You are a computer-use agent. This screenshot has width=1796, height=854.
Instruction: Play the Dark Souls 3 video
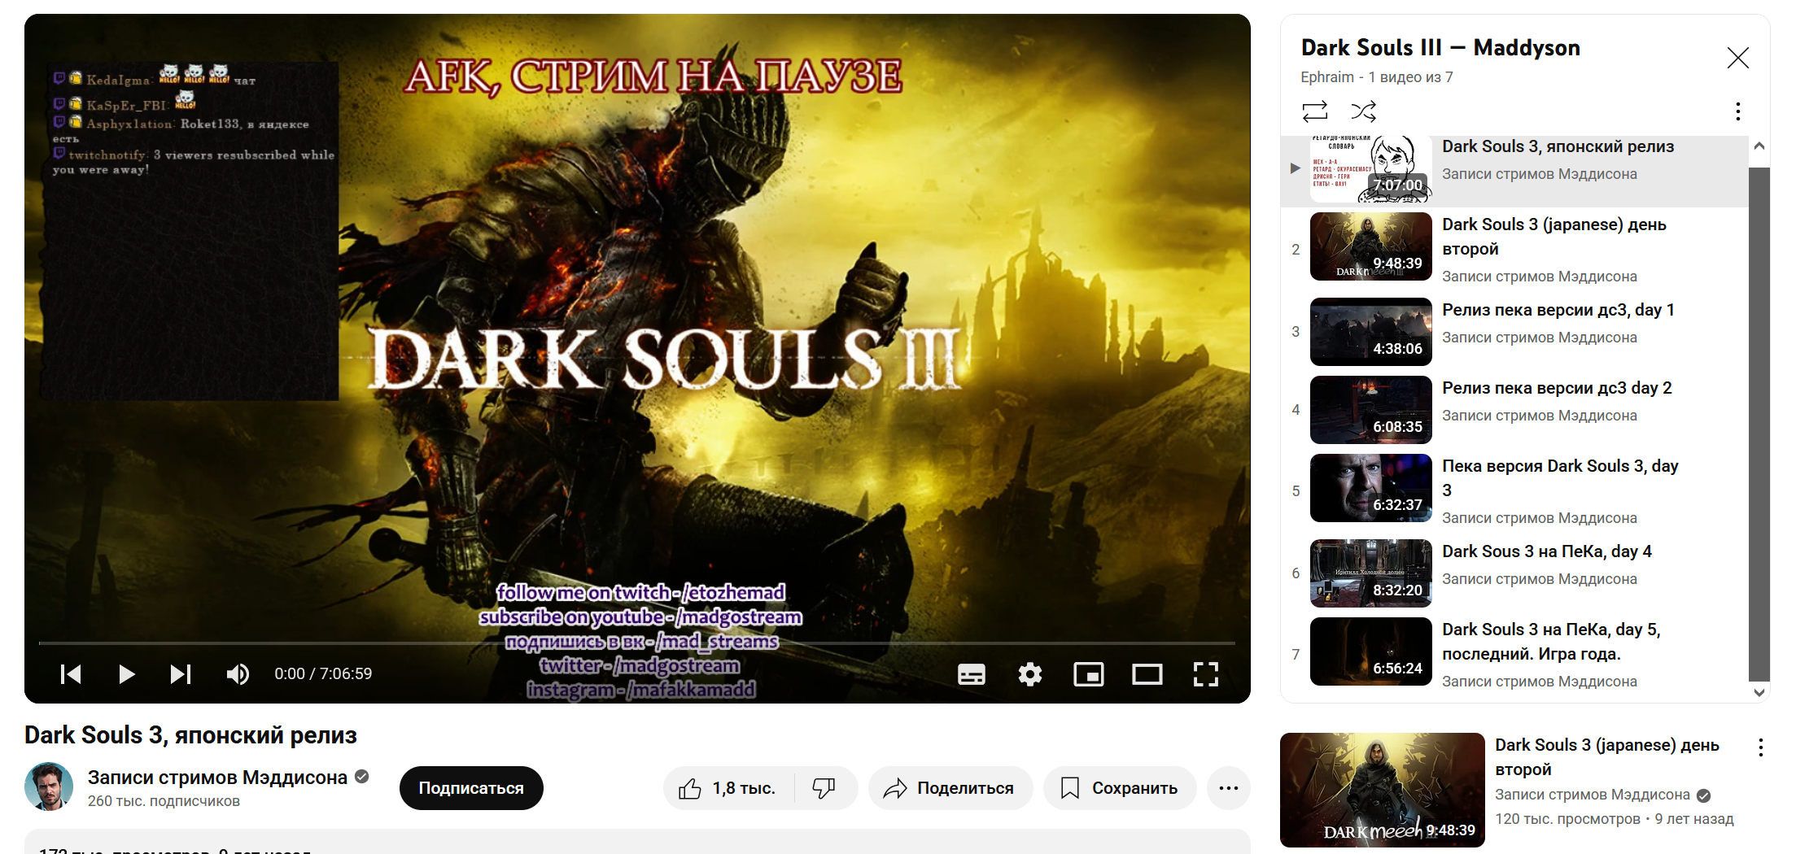coord(126,674)
